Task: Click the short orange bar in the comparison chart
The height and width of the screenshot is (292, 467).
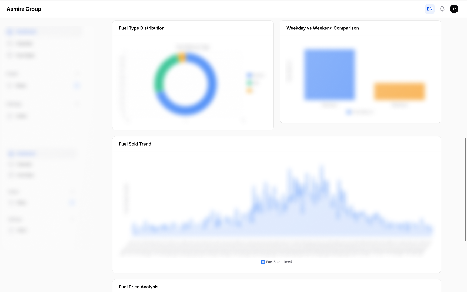Action: (x=399, y=92)
